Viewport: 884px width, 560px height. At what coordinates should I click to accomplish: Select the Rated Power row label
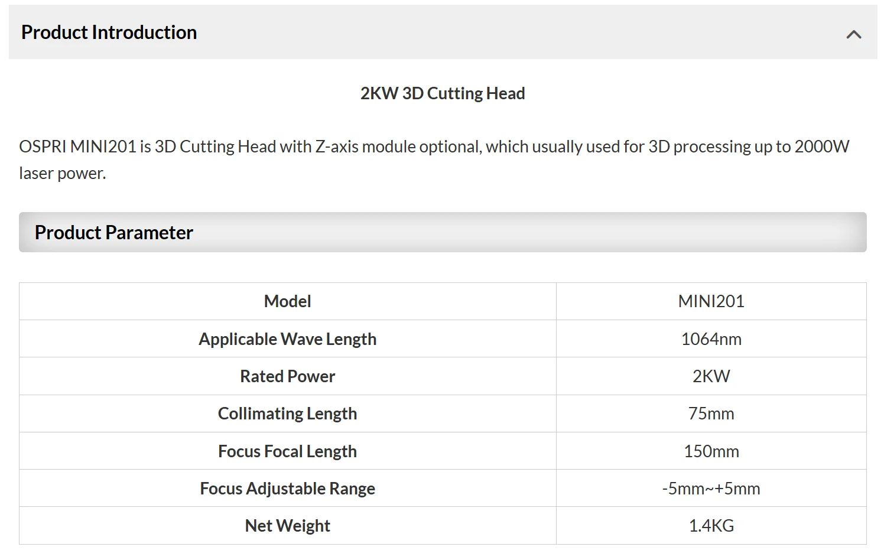[287, 376]
